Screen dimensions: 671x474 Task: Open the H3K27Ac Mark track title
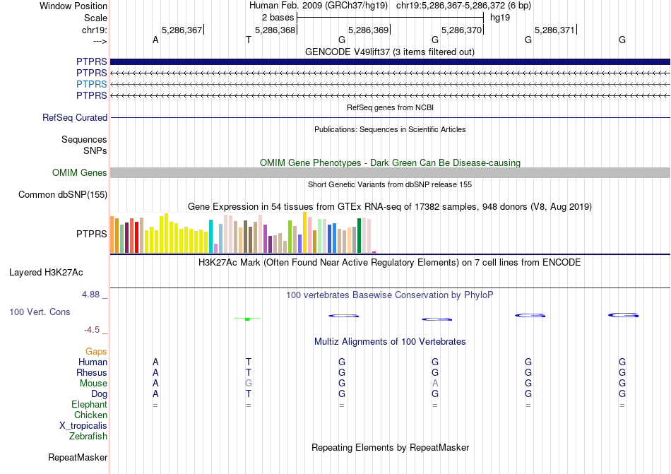tap(390, 262)
